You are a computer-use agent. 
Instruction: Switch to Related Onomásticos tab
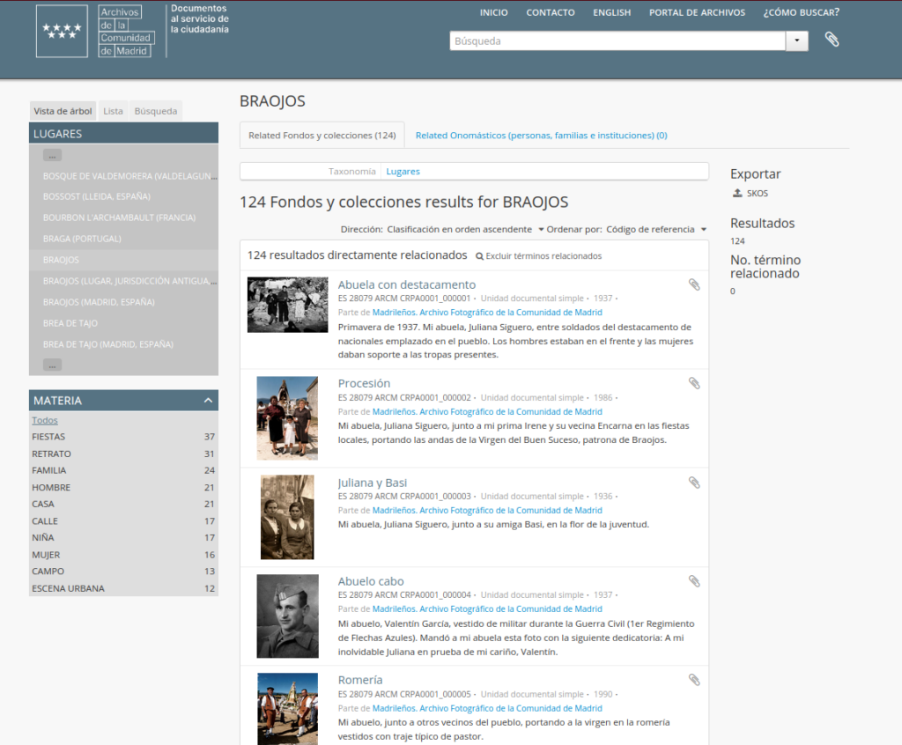pos(541,136)
